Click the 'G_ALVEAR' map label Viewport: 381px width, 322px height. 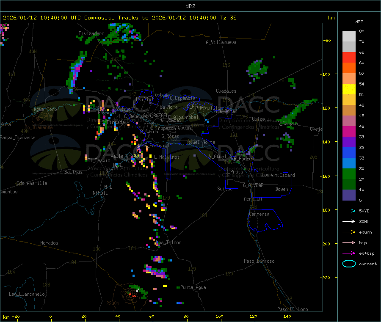253,185
